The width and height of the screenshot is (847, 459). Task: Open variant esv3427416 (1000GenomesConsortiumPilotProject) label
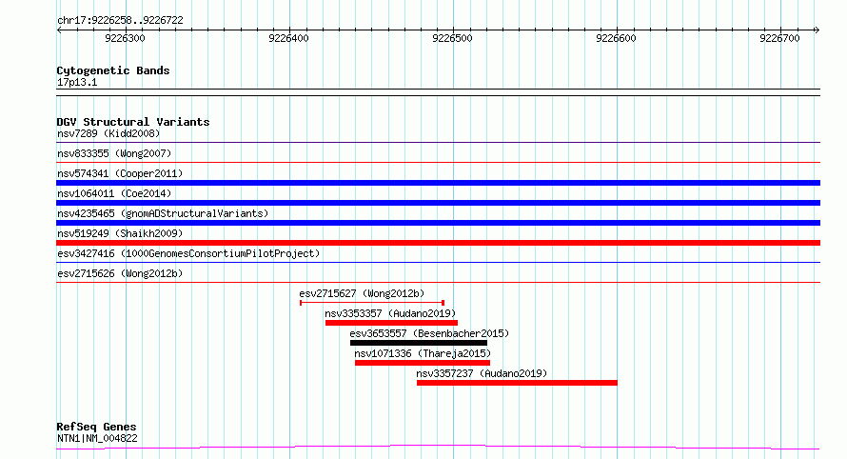point(188,253)
